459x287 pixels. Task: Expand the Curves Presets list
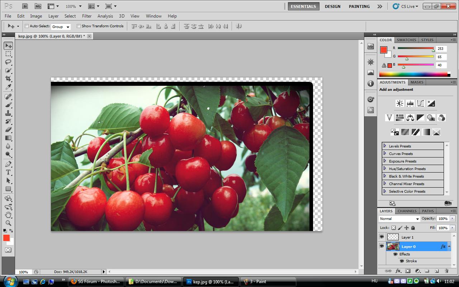pyautogui.click(x=385, y=154)
